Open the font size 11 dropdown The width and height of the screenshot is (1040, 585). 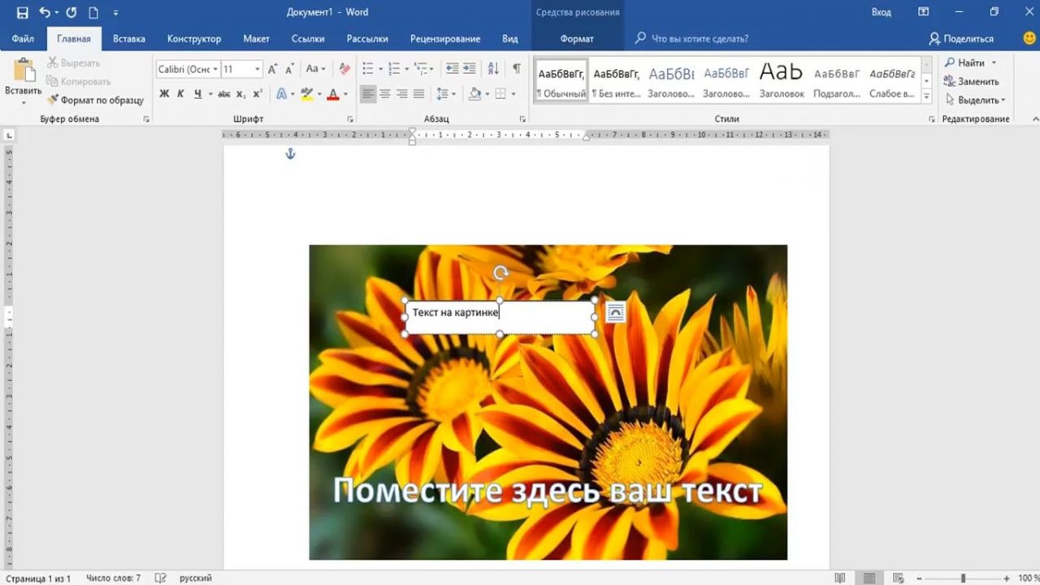click(x=258, y=69)
